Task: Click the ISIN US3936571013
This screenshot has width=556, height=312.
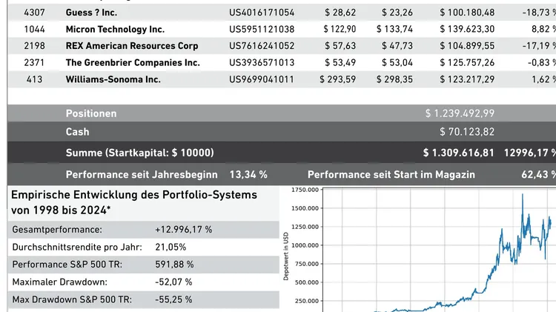Action: [262, 62]
